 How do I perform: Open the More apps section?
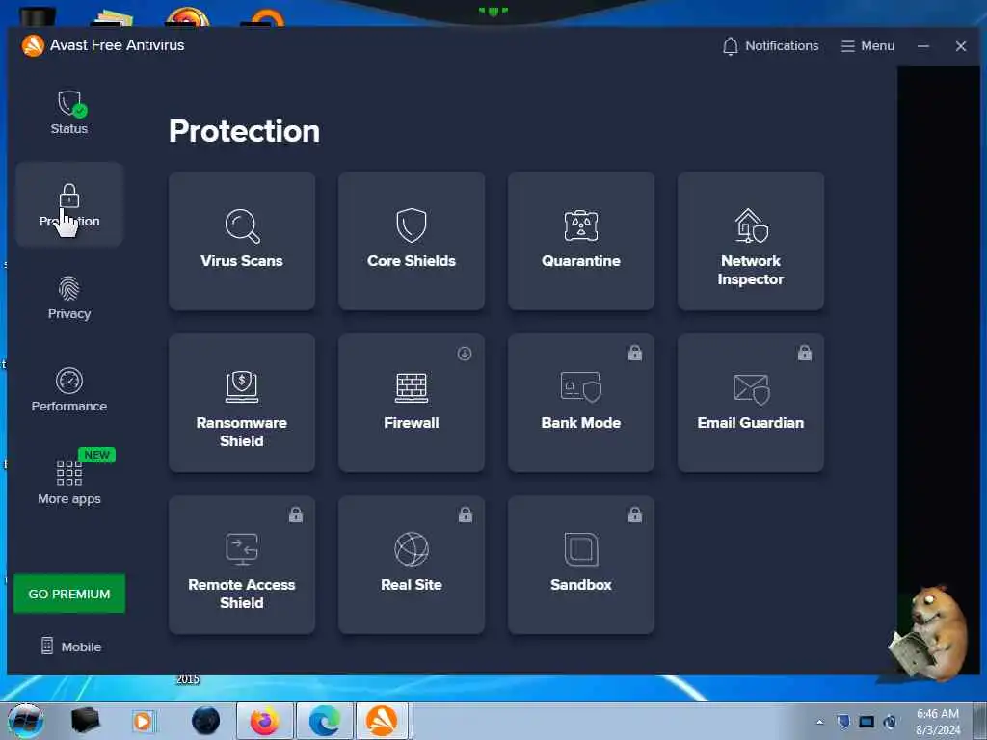69,483
